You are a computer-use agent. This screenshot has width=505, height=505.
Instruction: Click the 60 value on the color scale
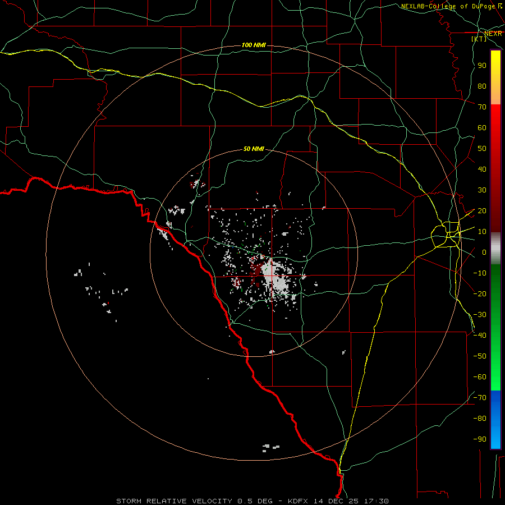point(482,128)
